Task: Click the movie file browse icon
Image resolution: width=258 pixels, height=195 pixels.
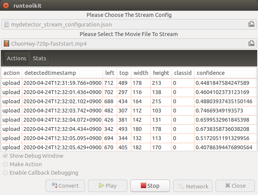Action: pos(251,43)
